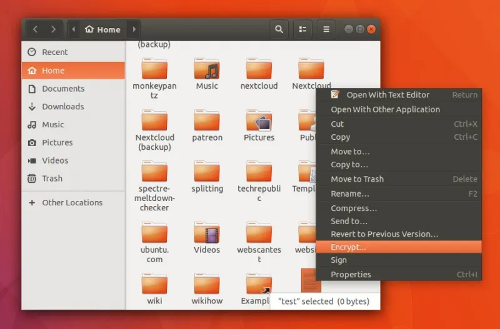Open the Pictures folder icon
Screen dimensions: 500x329
(259, 120)
